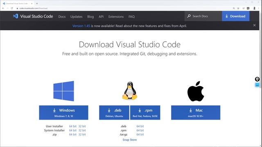This screenshot has height=147, width=262.
Task: Download User Installer 64 bit
Action: [73, 126]
